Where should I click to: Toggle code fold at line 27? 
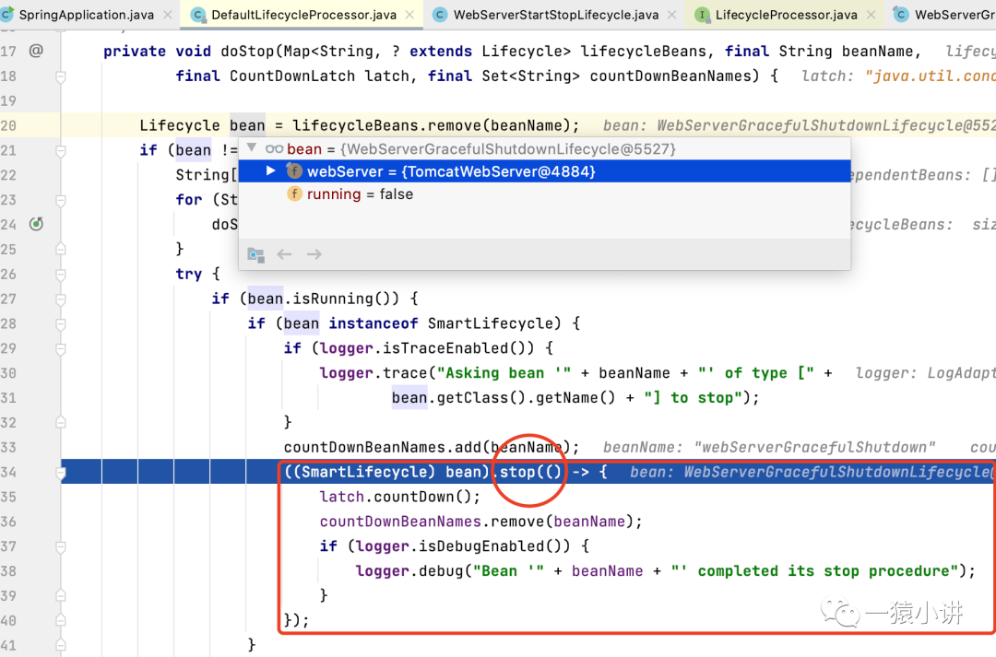coord(61,299)
